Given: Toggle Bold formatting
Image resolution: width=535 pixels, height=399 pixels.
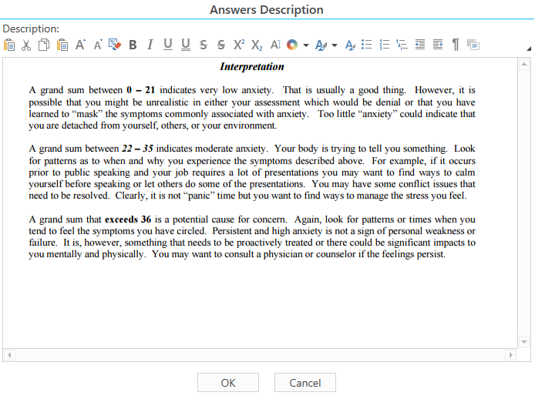Looking at the screenshot, I should [x=133, y=45].
